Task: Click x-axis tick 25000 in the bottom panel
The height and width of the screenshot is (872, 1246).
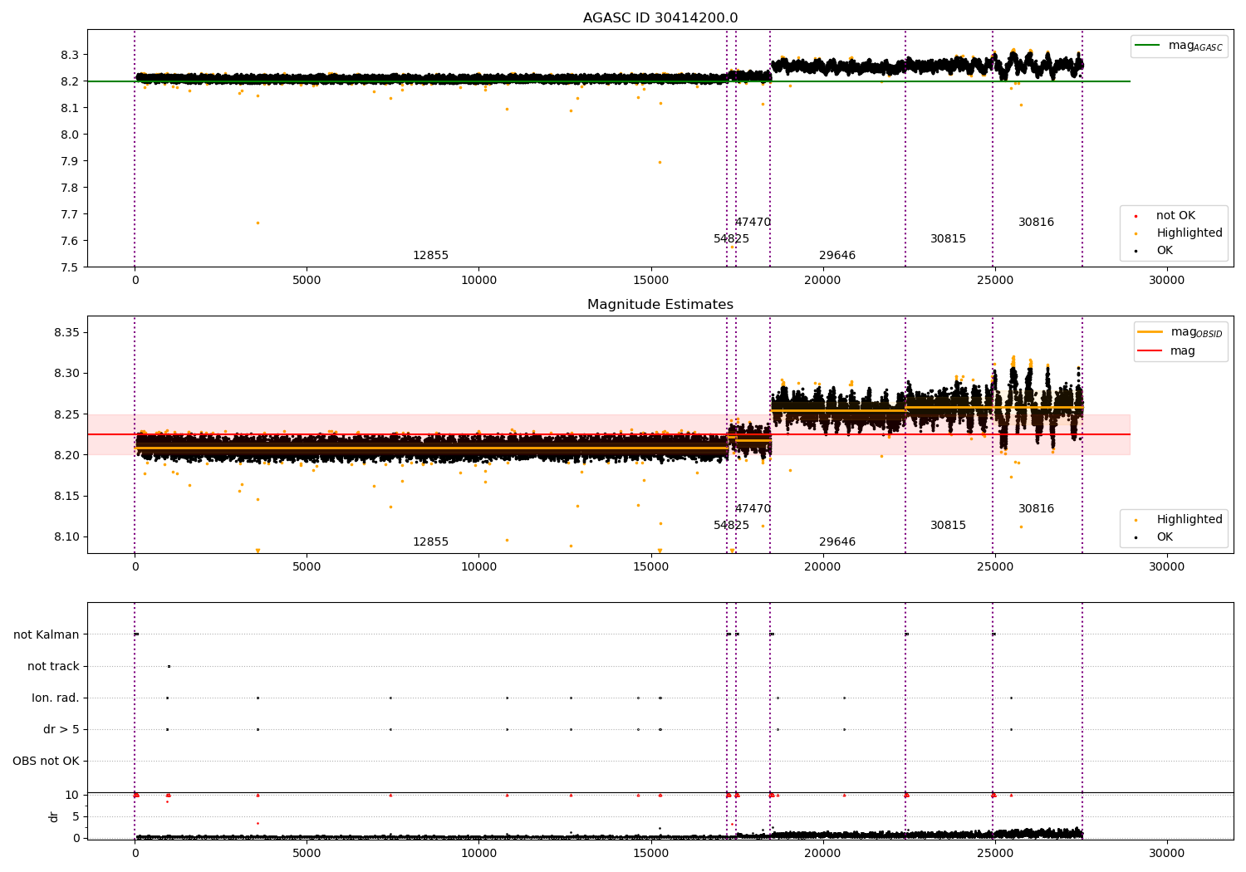Action: [994, 853]
